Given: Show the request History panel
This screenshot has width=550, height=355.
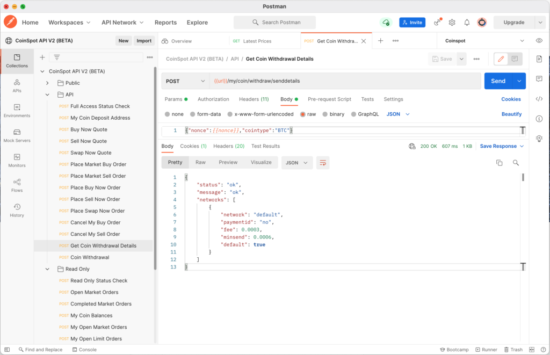Looking at the screenshot, I should [x=17, y=211].
